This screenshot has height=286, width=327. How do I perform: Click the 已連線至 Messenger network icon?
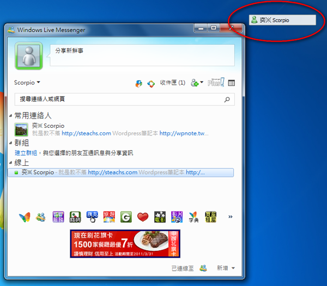(203, 268)
